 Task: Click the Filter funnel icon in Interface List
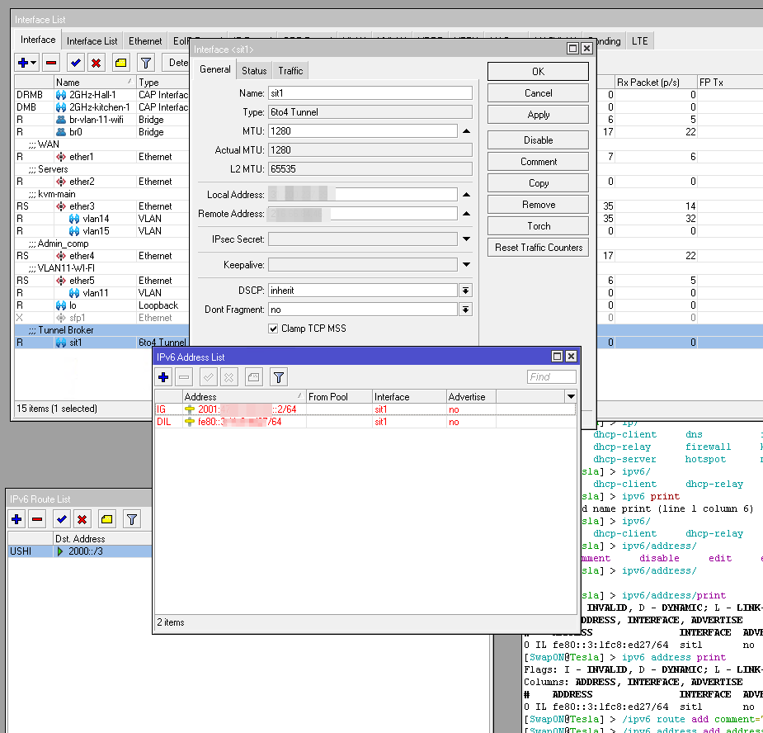tap(145, 63)
